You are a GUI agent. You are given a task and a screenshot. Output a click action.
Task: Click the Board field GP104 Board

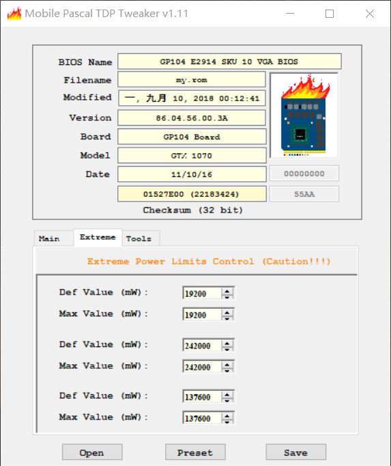[192, 137]
